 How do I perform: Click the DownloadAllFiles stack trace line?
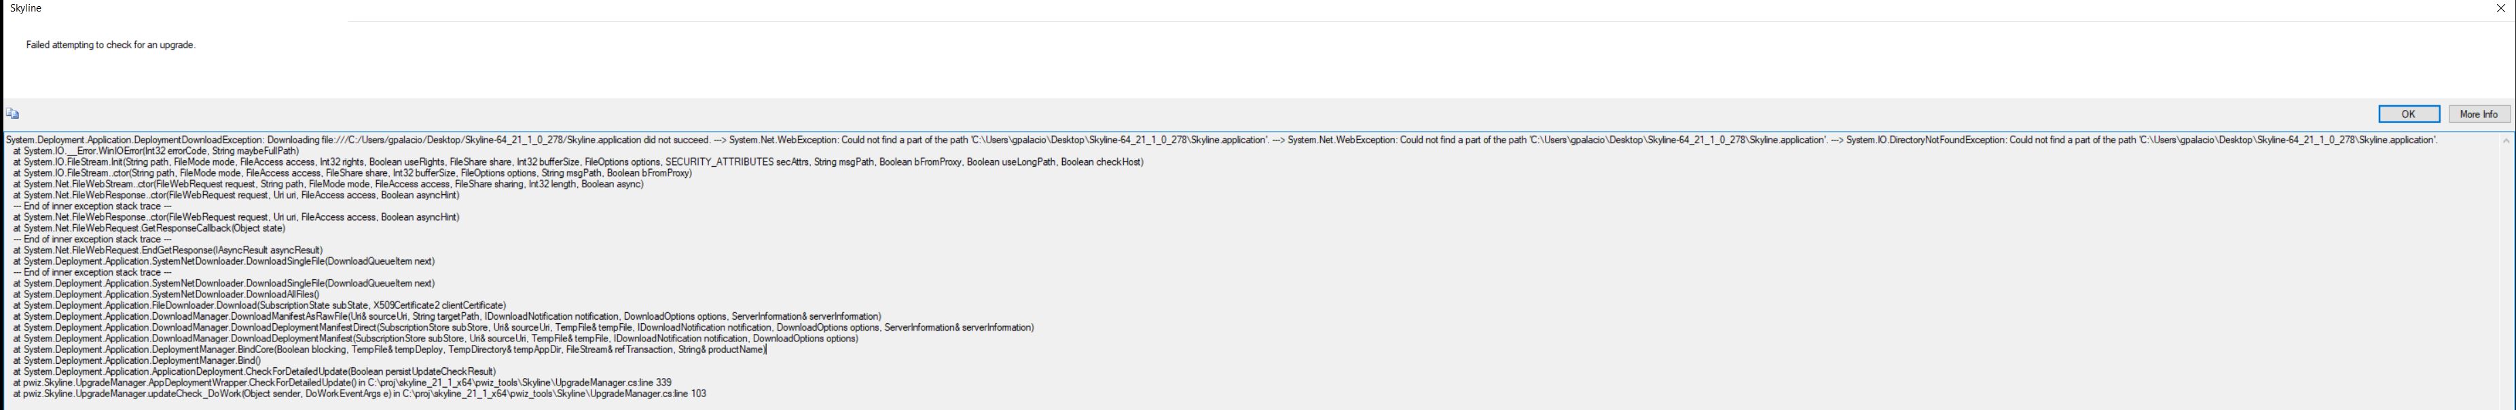(x=166, y=294)
